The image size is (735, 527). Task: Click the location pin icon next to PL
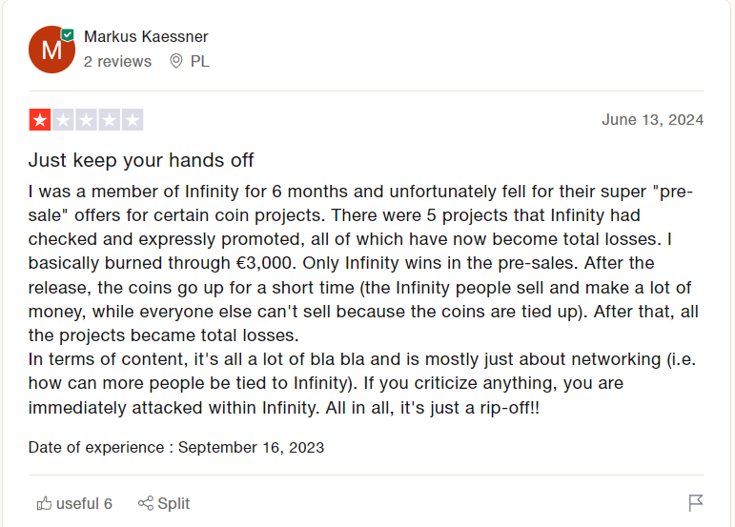tap(175, 61)
